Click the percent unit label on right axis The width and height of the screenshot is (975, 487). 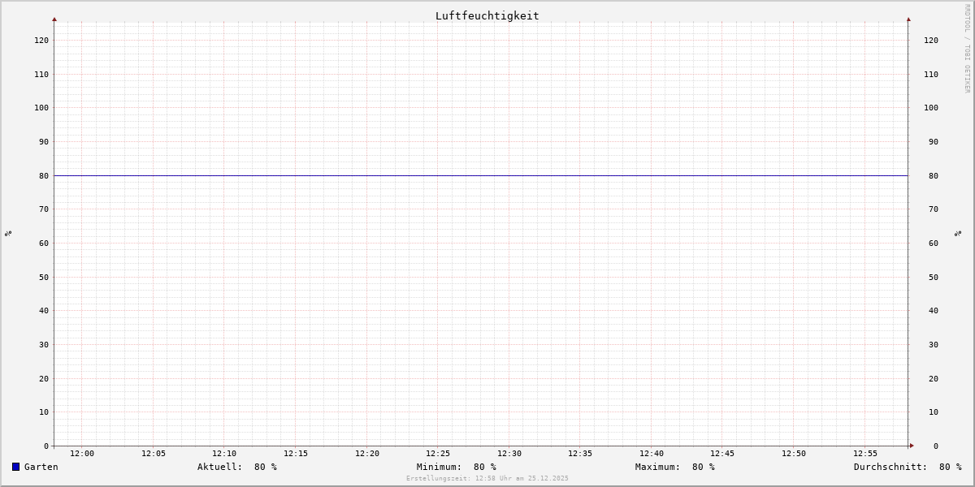click(x=958, y=233)
